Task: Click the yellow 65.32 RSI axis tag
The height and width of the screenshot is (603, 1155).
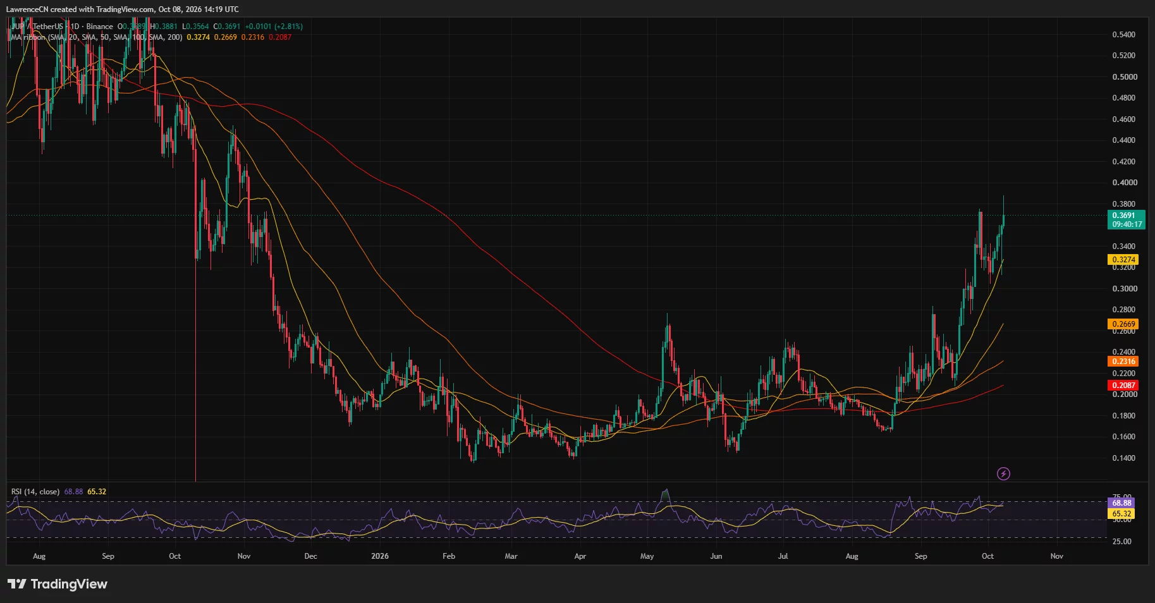Action: (x=1121, y=514)
